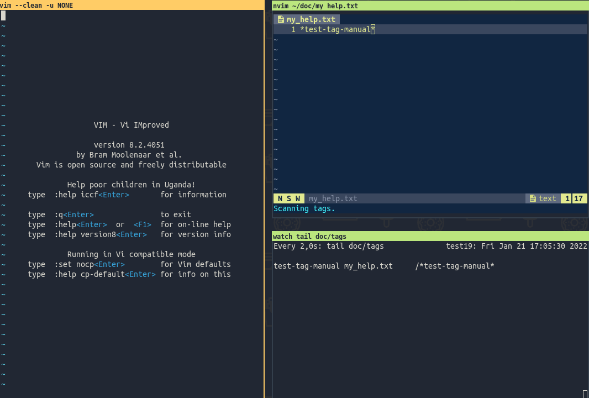Click the my_help.txt filename in the nvim statusline
Image resolution: width=589 pixels, height=398 pixels.
coord(333,198)
